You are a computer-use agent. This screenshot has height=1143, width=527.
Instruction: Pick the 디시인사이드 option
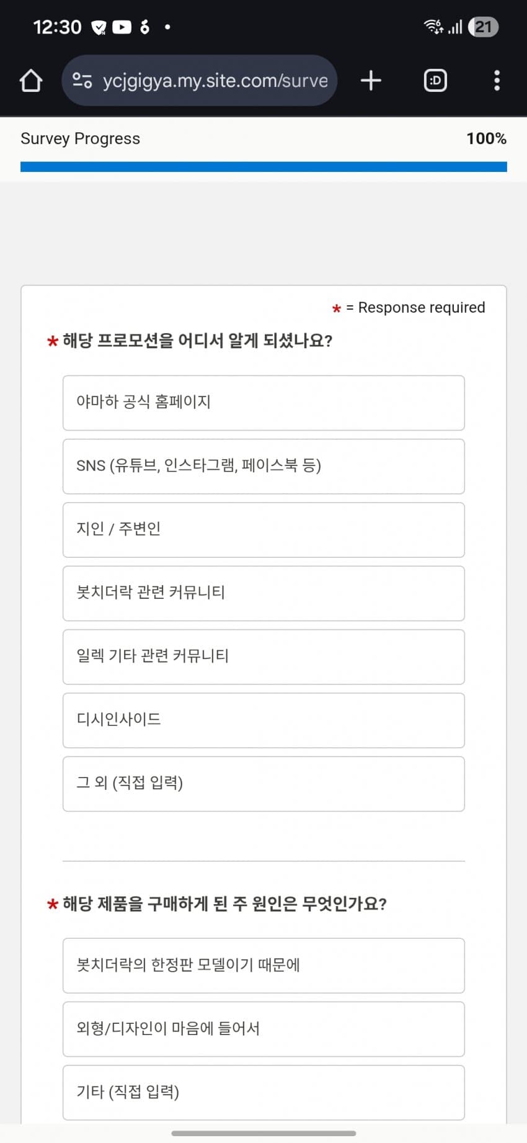(263, 720)
